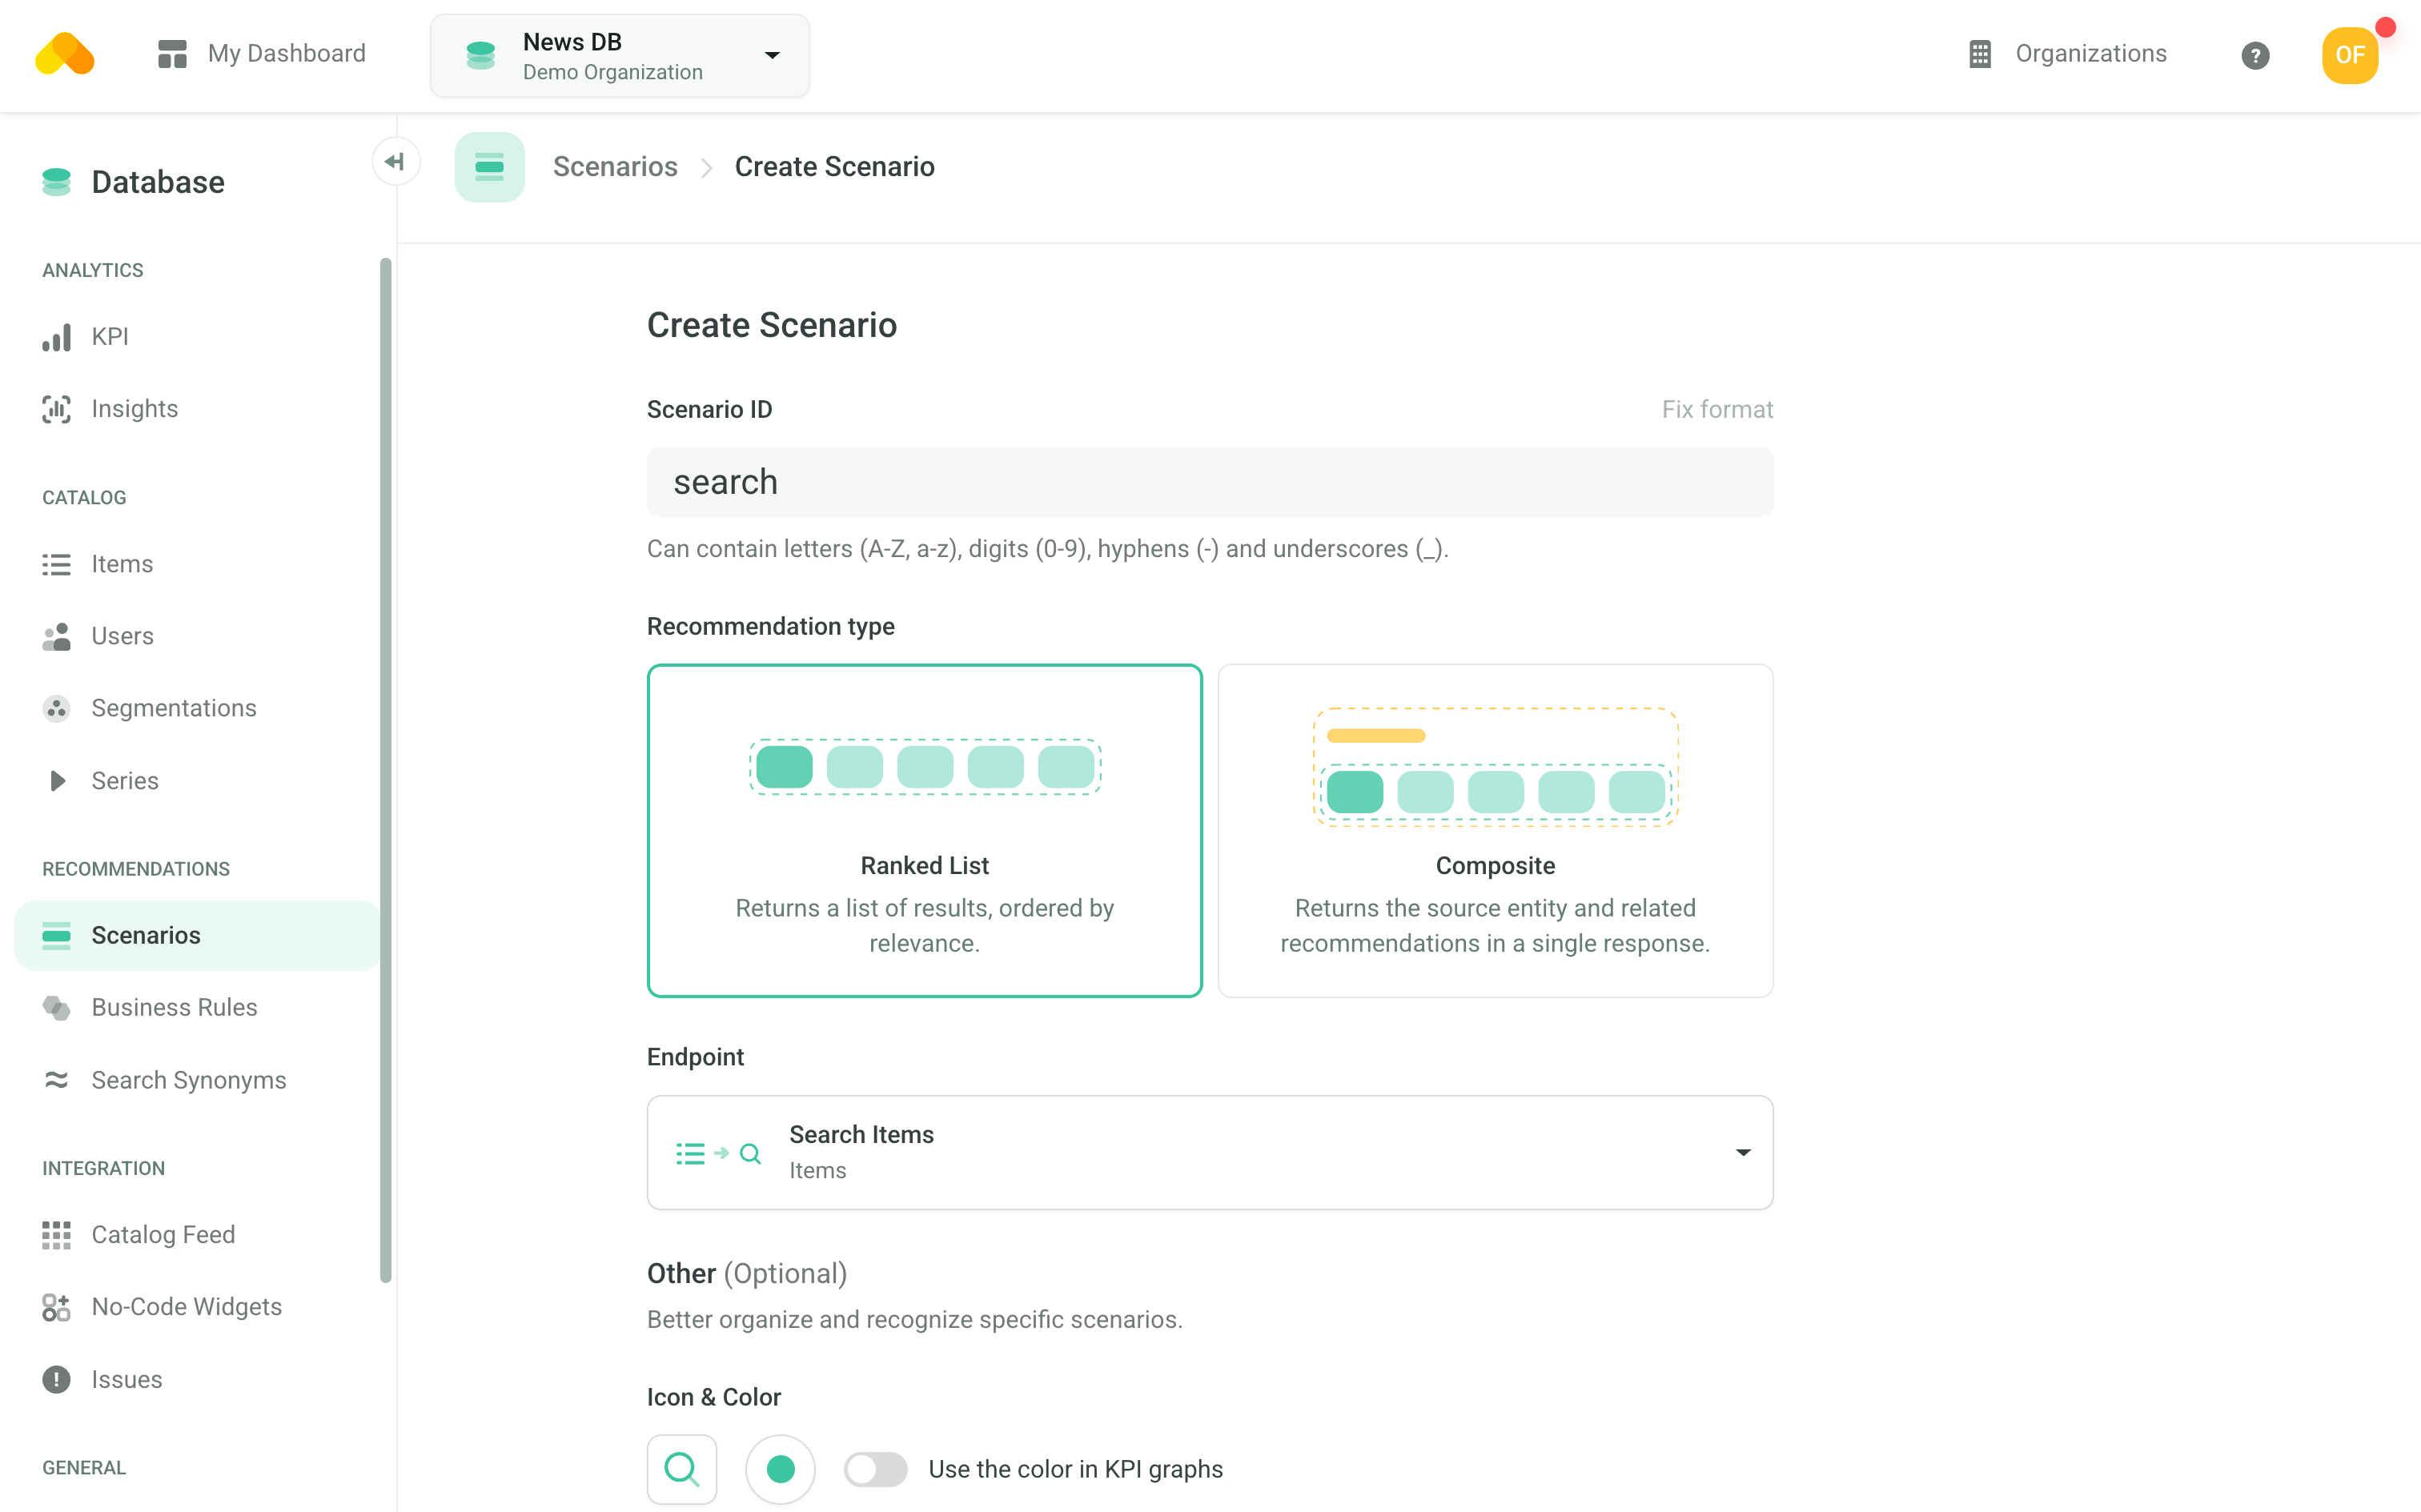Open the magnifier scenario icon picker
Viewport: 2421px width, 1512px height.
point(682,1469)
